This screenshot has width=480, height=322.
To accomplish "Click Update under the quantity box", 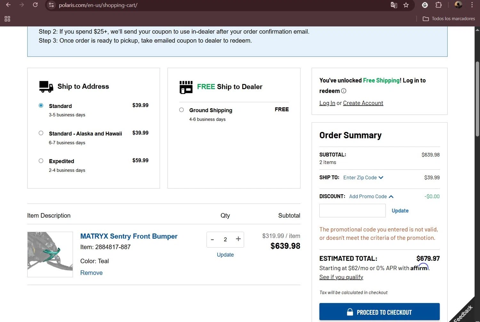I will coord(225,255).
